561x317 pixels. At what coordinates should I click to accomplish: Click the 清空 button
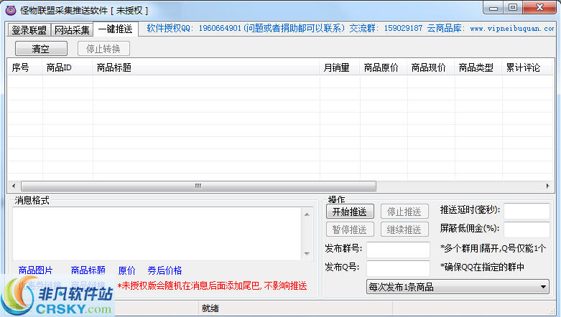[41, 49]
